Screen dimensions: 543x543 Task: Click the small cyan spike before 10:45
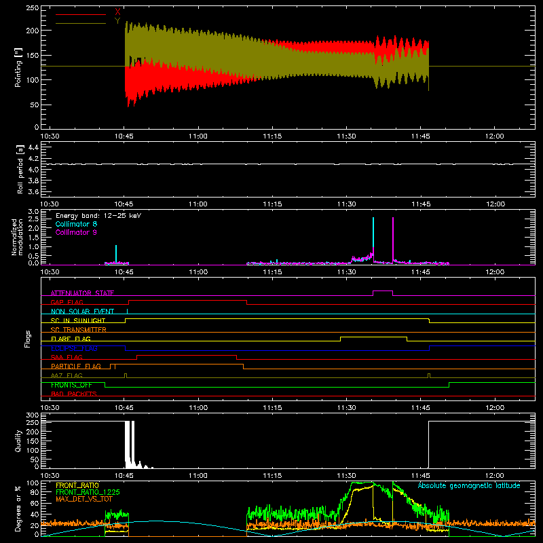tap(116, 254)
